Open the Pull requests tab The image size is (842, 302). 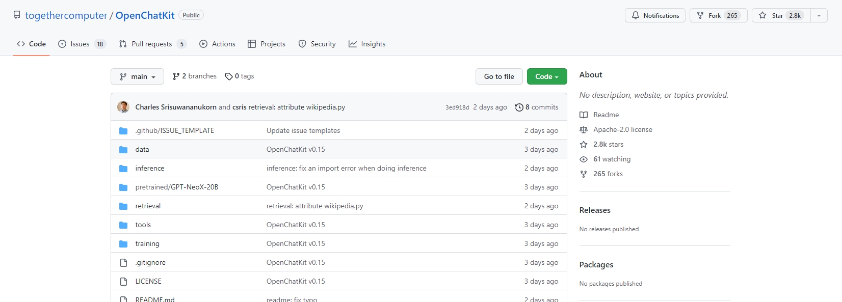(152, 44)
